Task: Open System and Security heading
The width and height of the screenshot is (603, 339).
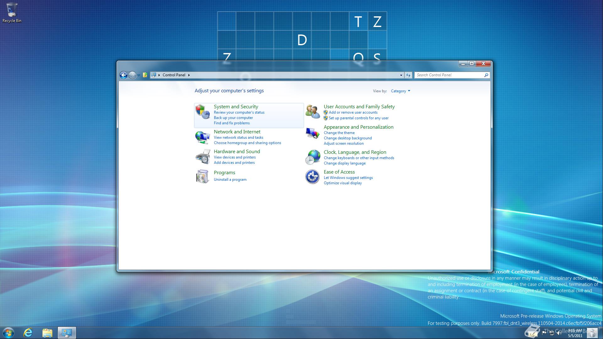Action: click(x=236, y=107)
